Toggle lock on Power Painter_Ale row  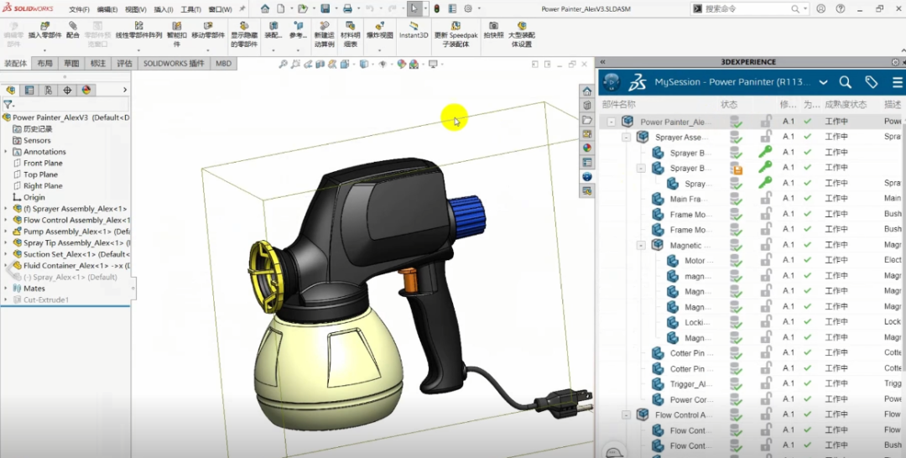pos(766,122)
